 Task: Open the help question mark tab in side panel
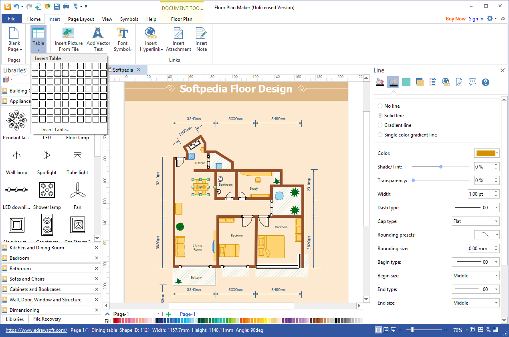click(x=486, y=82)
